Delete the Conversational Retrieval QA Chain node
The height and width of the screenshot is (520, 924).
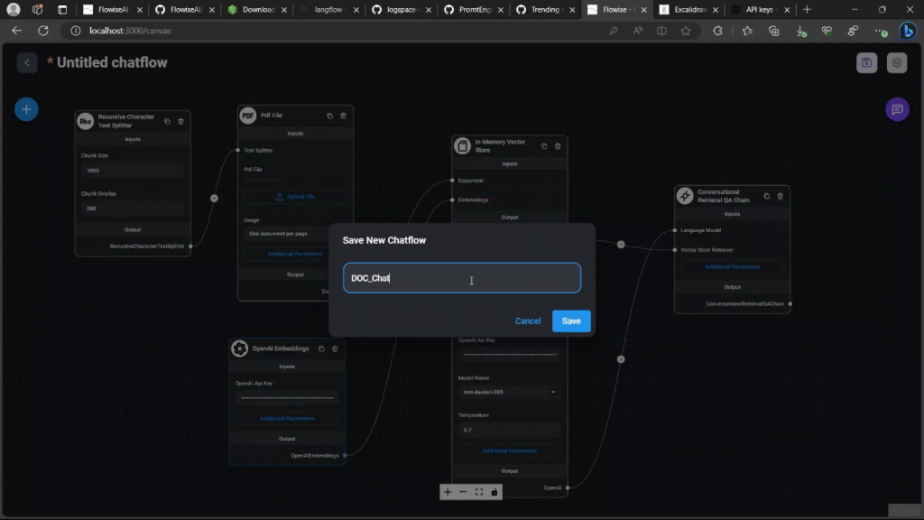point(781,196)
